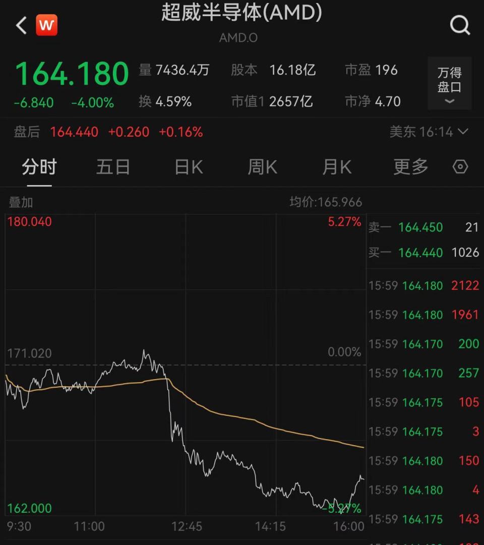Open chart settings via the target icon
The image size is (484, 545).
(459, 167)
